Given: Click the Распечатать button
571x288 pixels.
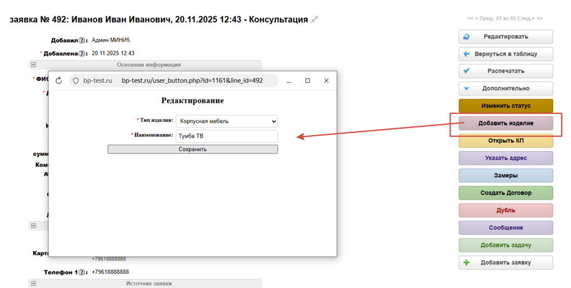Looking at the screenshot, I should [505, 71].
